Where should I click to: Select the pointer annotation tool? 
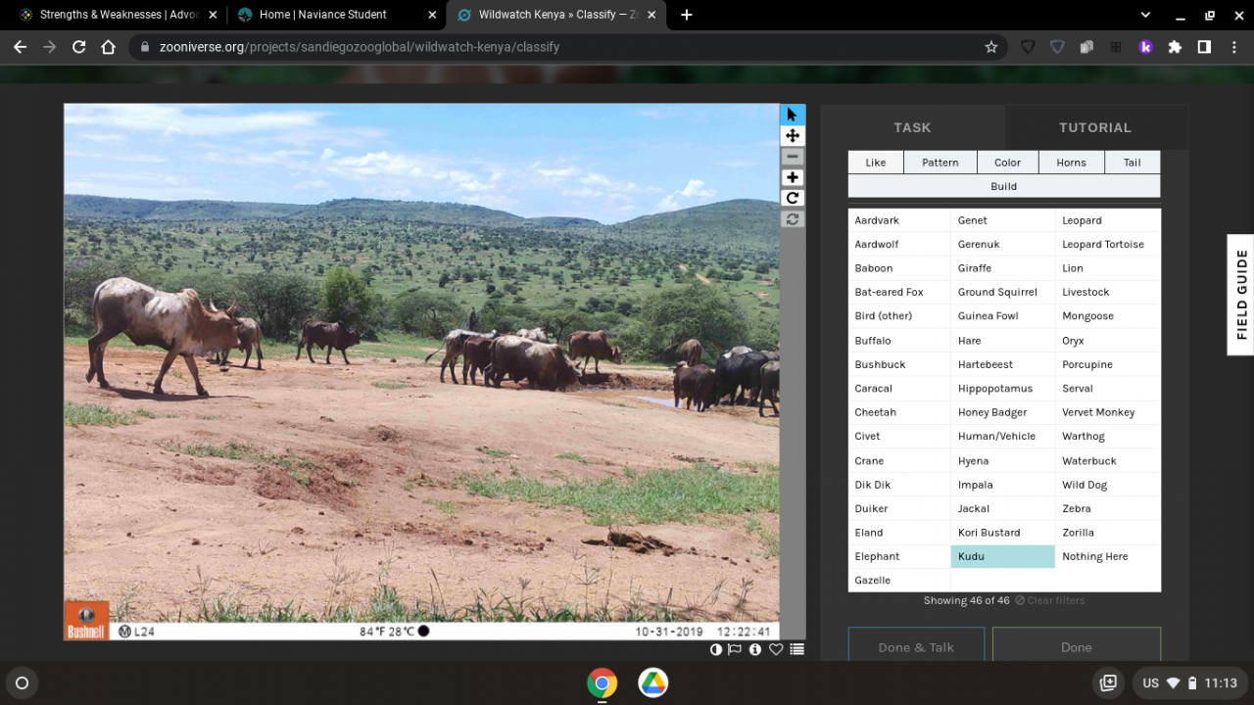pos(793,115)
